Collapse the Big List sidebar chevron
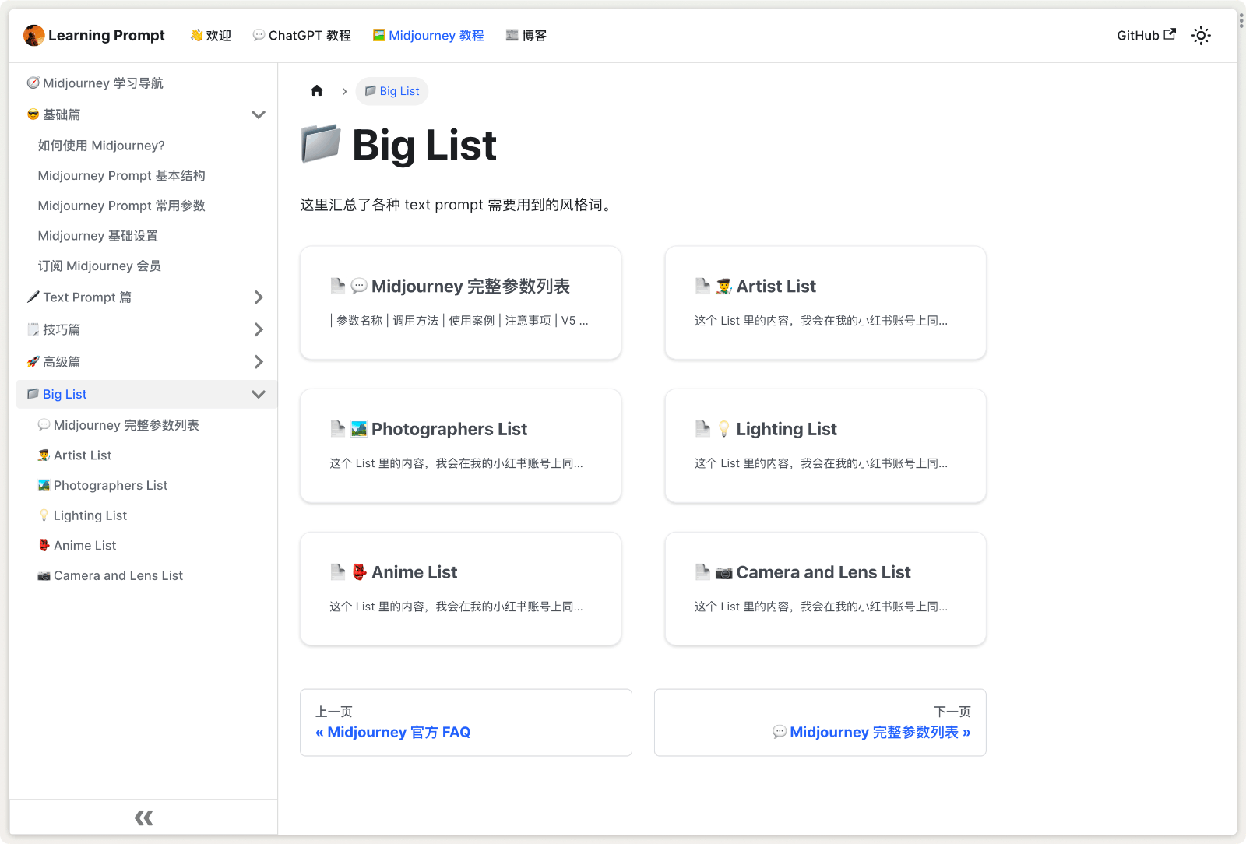 (x=259, y=394)
